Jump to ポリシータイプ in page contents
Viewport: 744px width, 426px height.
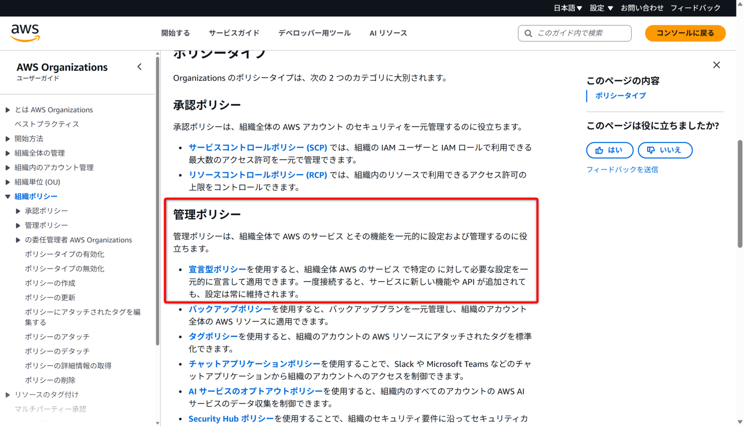tap(620, 96)
